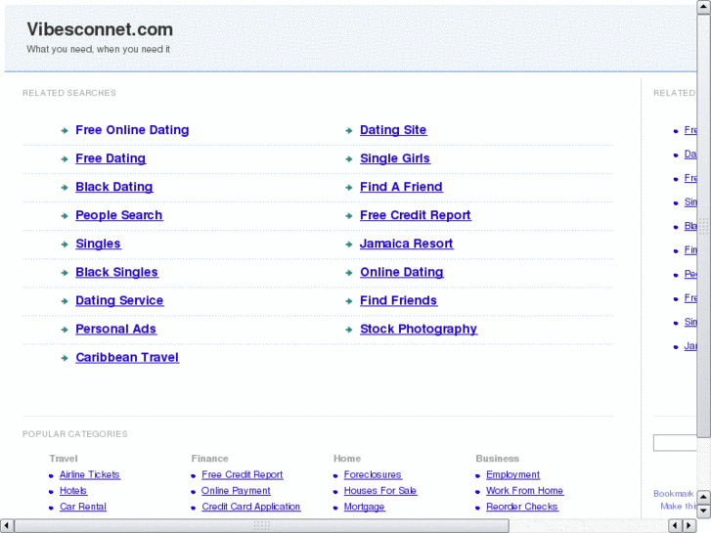Click the arrow icon beside Black Dating
Screen dimensions: 711x533
65,188
